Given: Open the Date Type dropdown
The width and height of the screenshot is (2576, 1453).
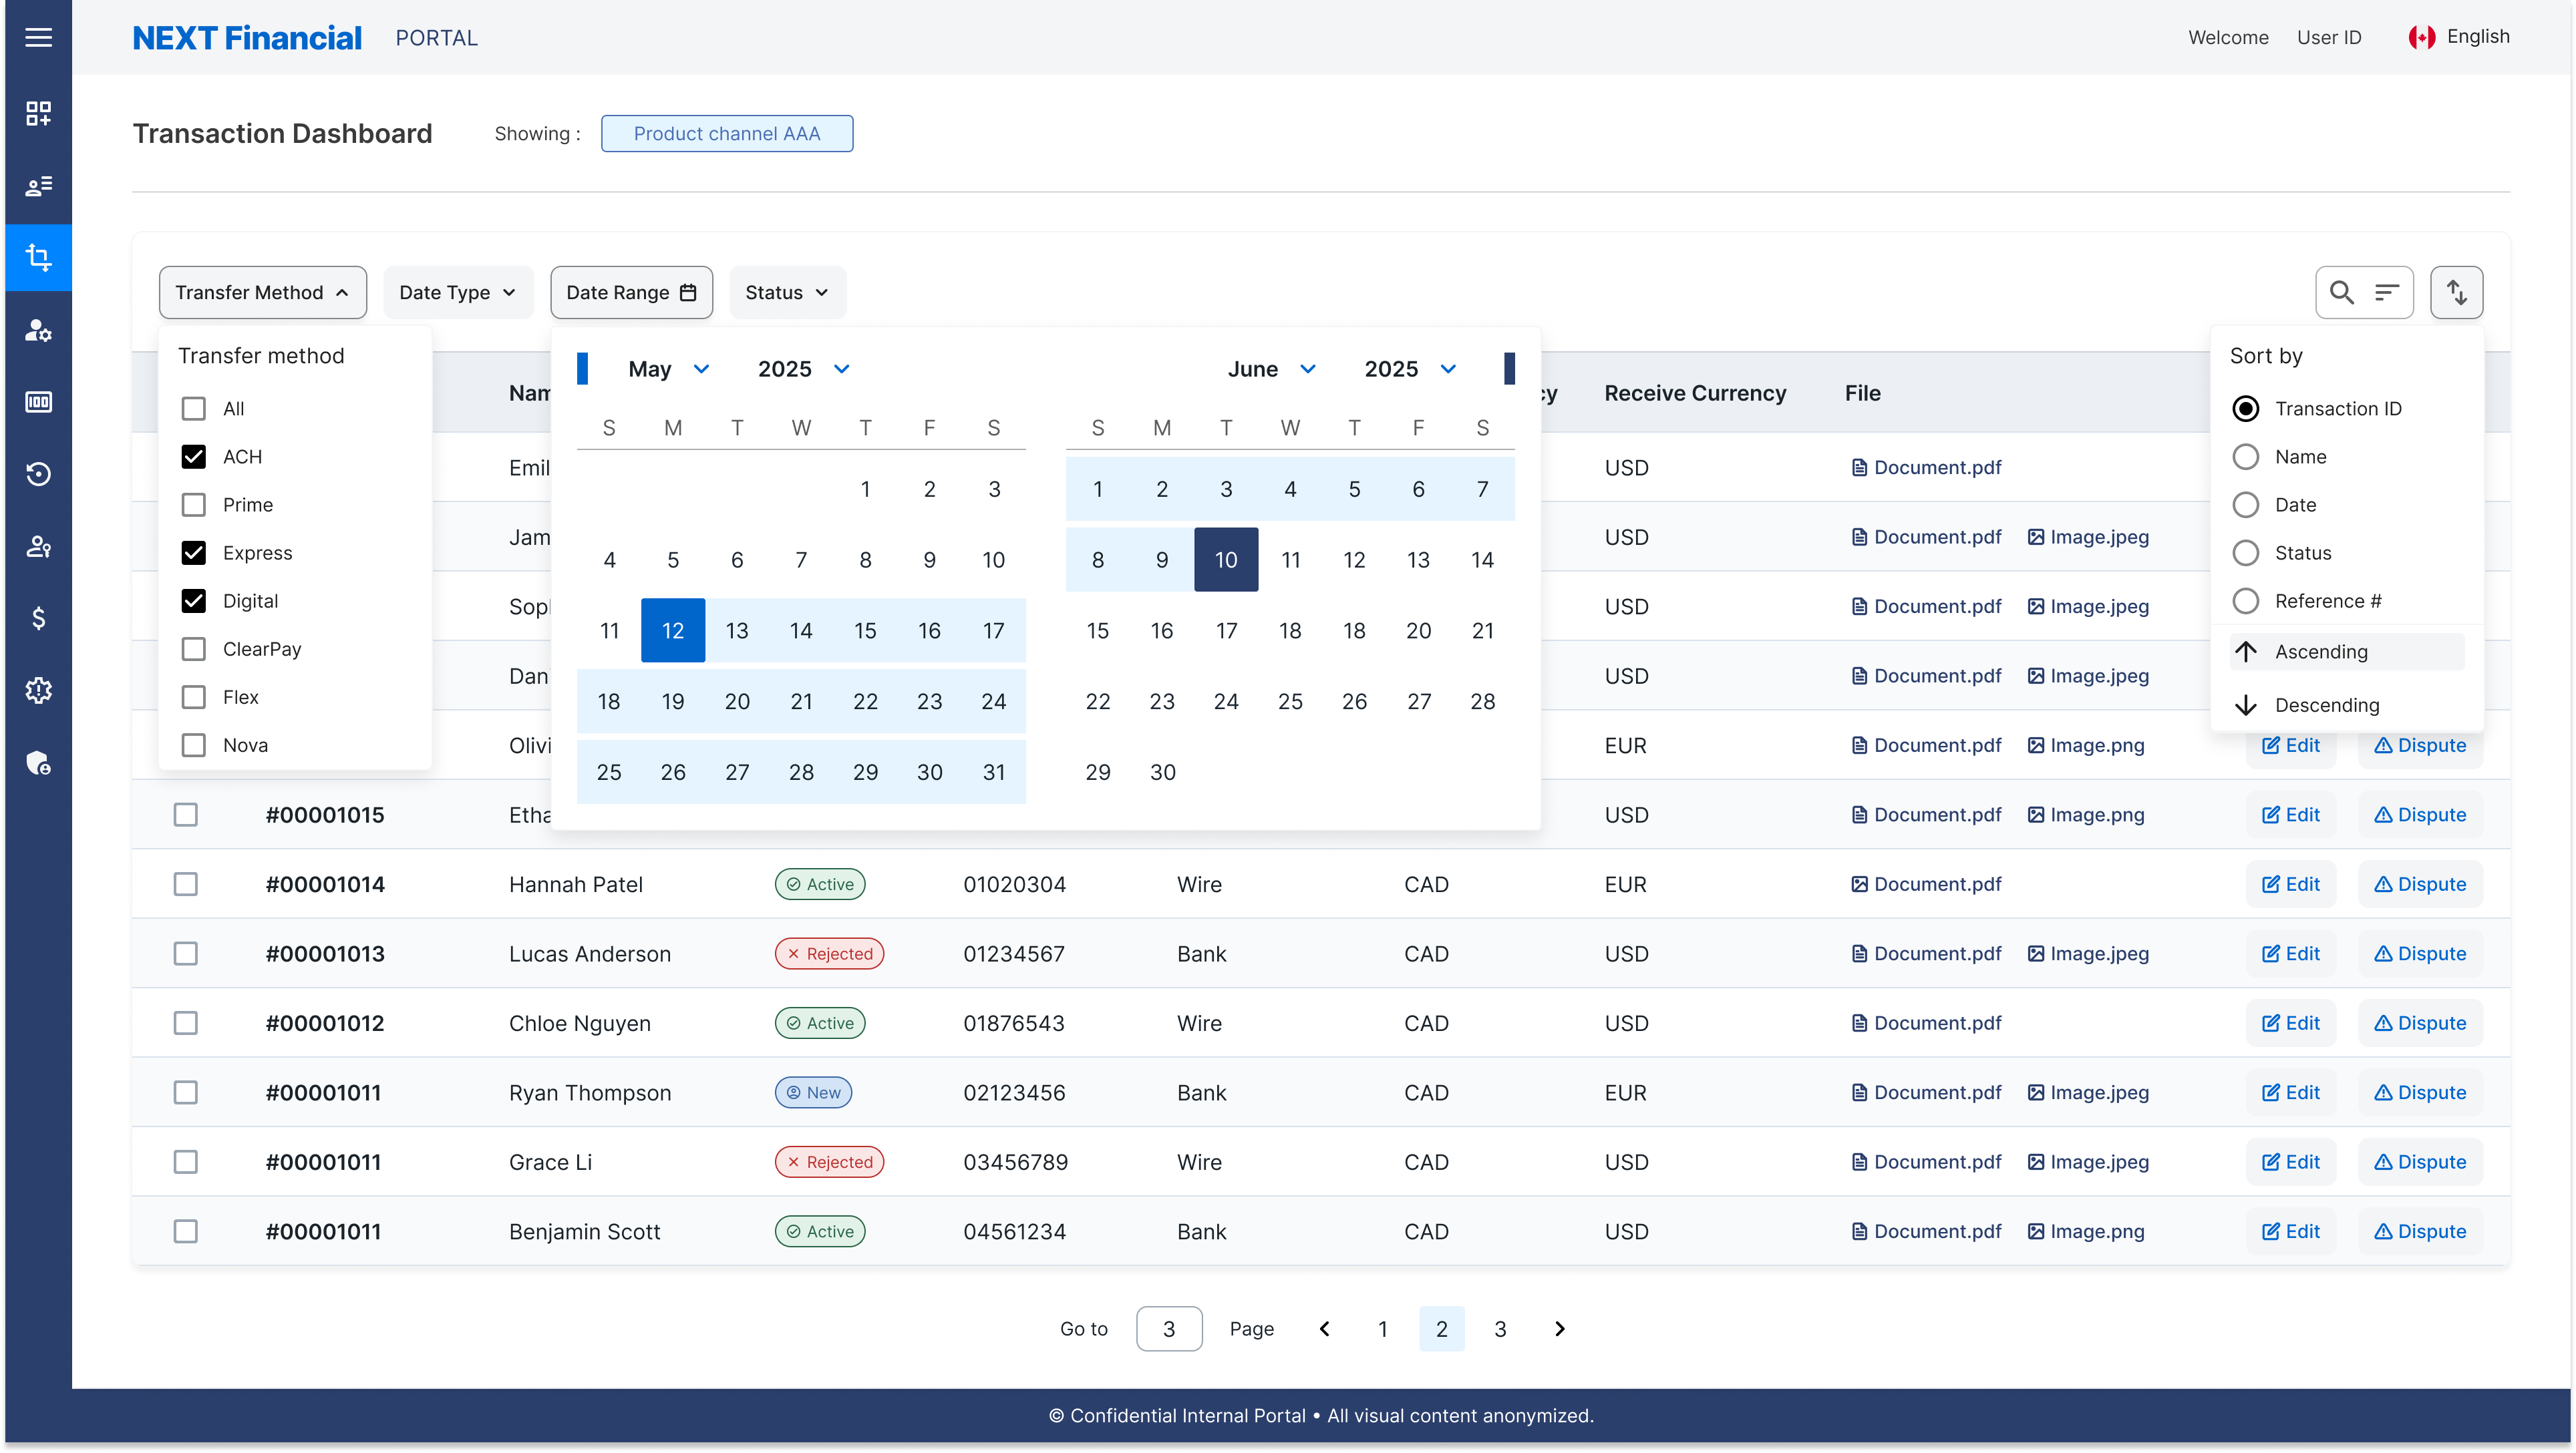Looking at the screenshot, I should click(x=458, y=292).
